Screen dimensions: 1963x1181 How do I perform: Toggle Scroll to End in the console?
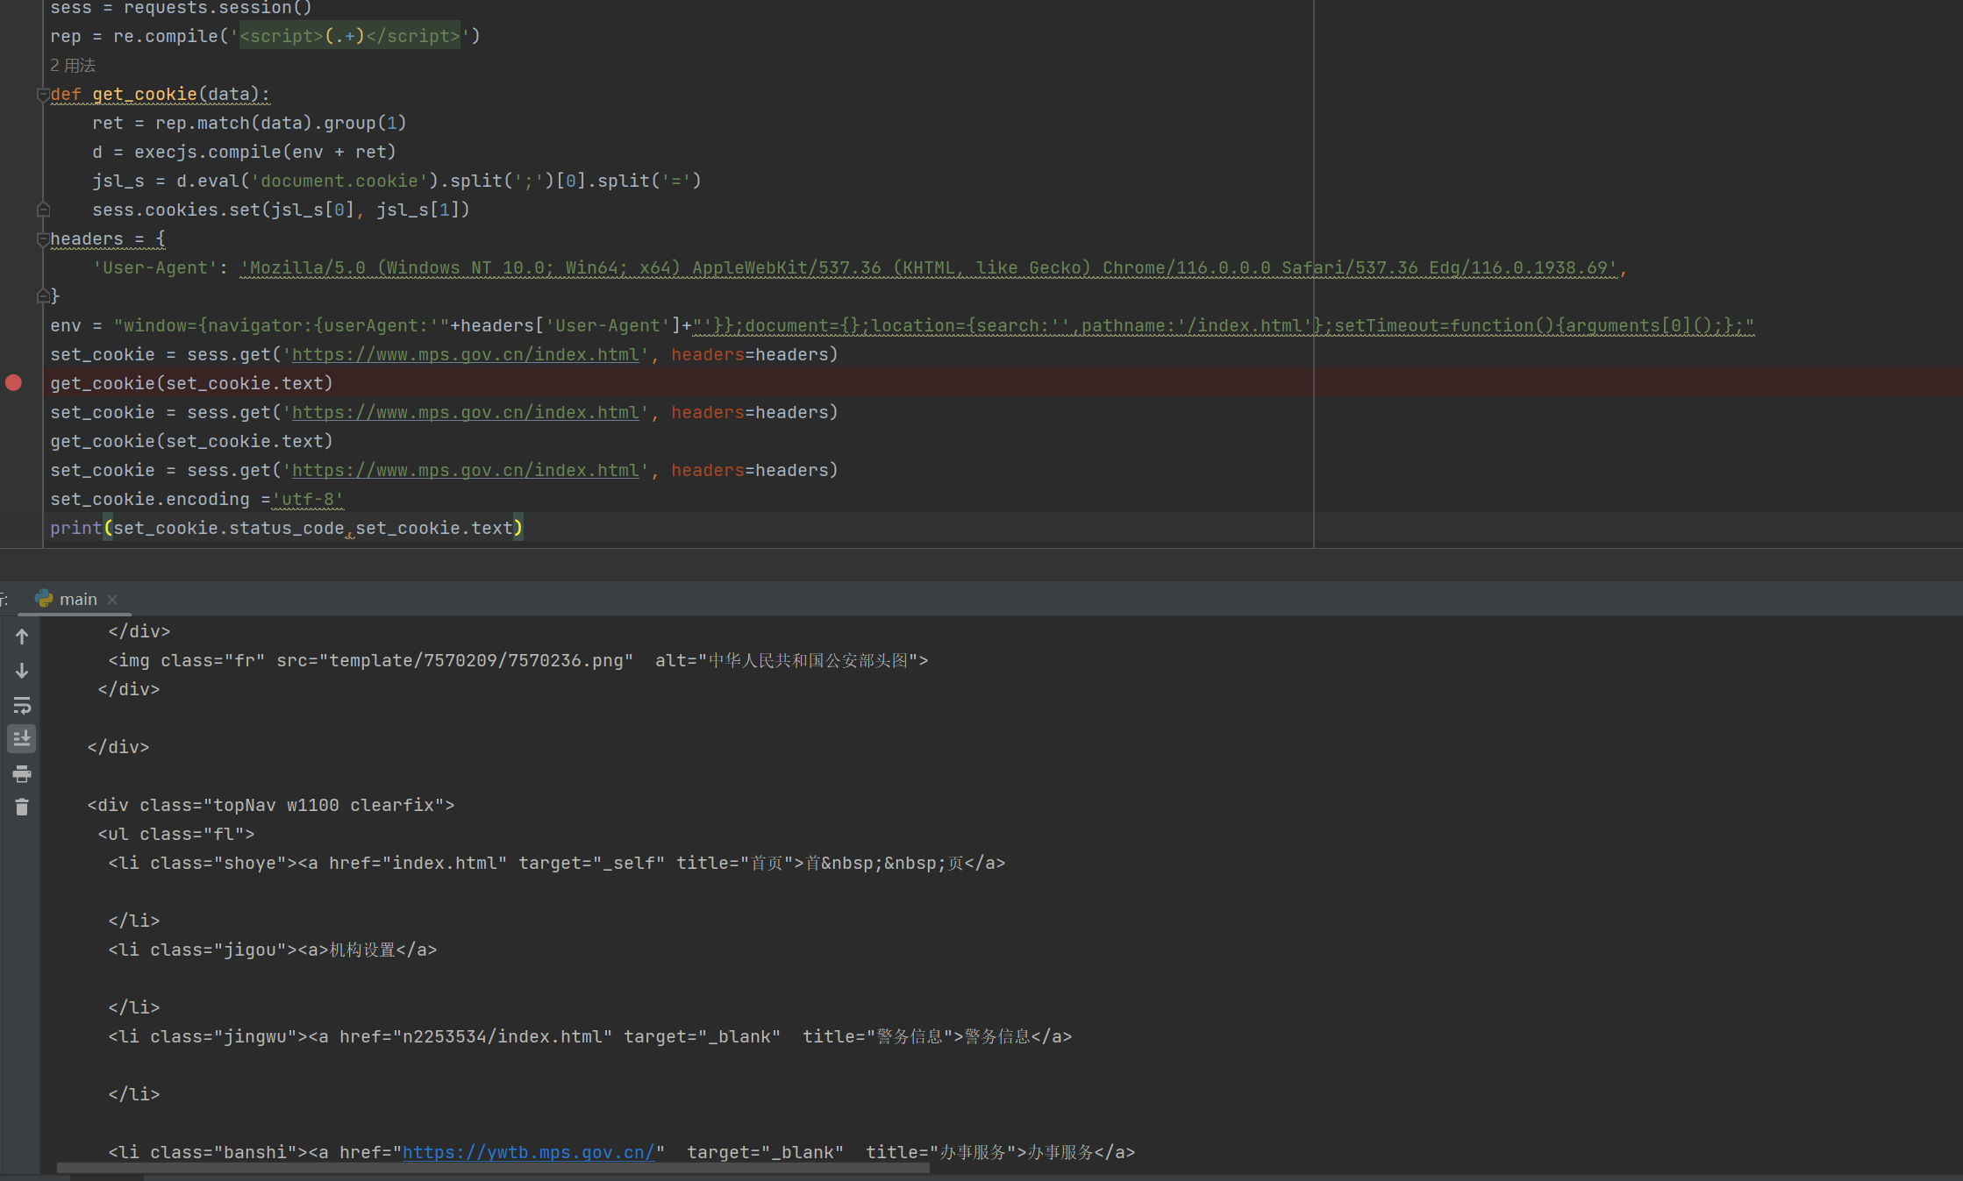pyautogui.click(x=22, y=738)
